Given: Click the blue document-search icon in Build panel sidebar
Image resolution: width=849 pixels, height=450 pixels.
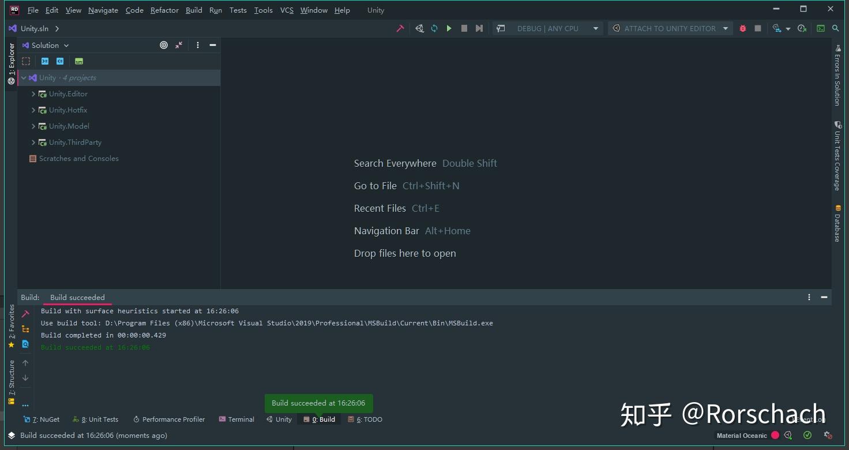Looking at the screenshot, I should coord(25,344).
